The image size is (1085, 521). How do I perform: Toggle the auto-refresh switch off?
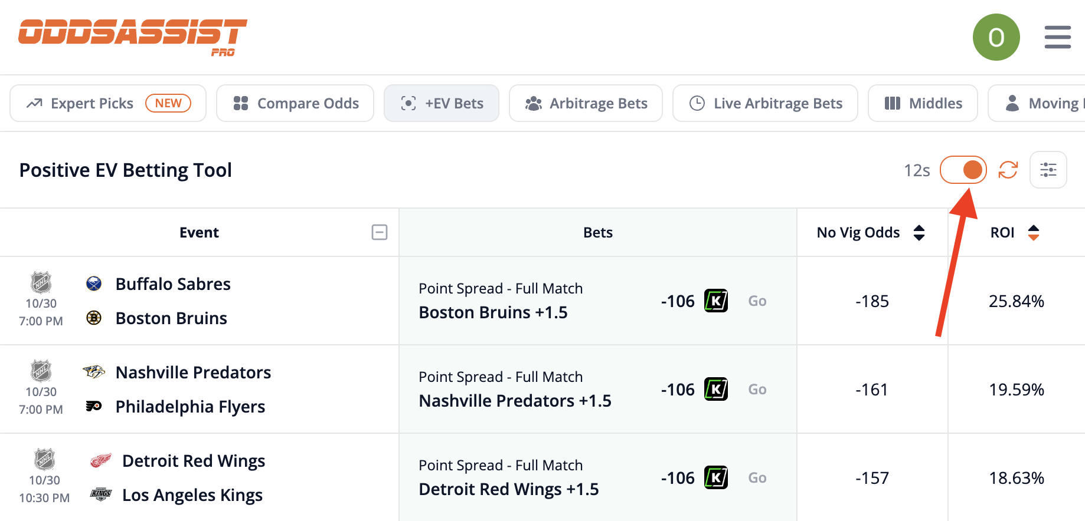963,170
